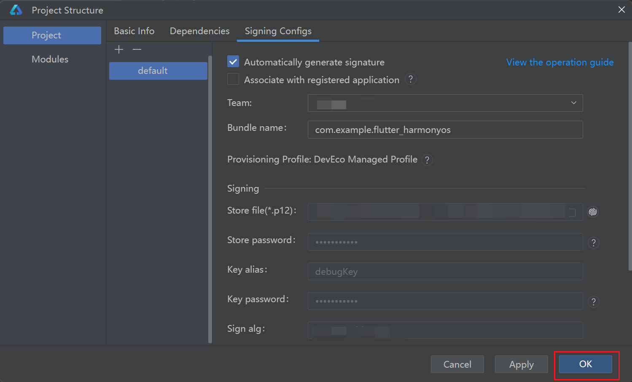Select Modules in the left sidebar

click(50, 59)
